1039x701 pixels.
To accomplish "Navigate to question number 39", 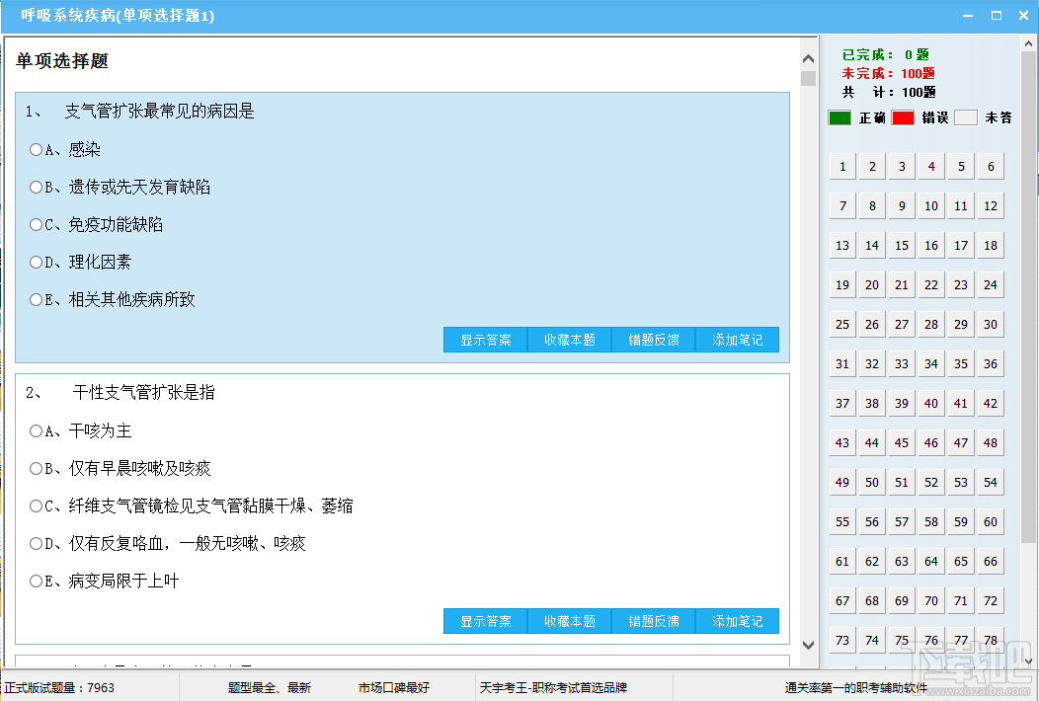I will pyautogui.click(x=902, y=403).
